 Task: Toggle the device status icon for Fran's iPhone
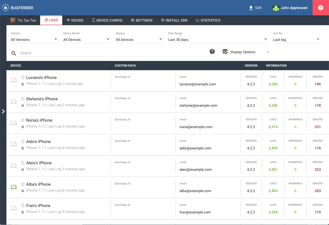point(14,208)
